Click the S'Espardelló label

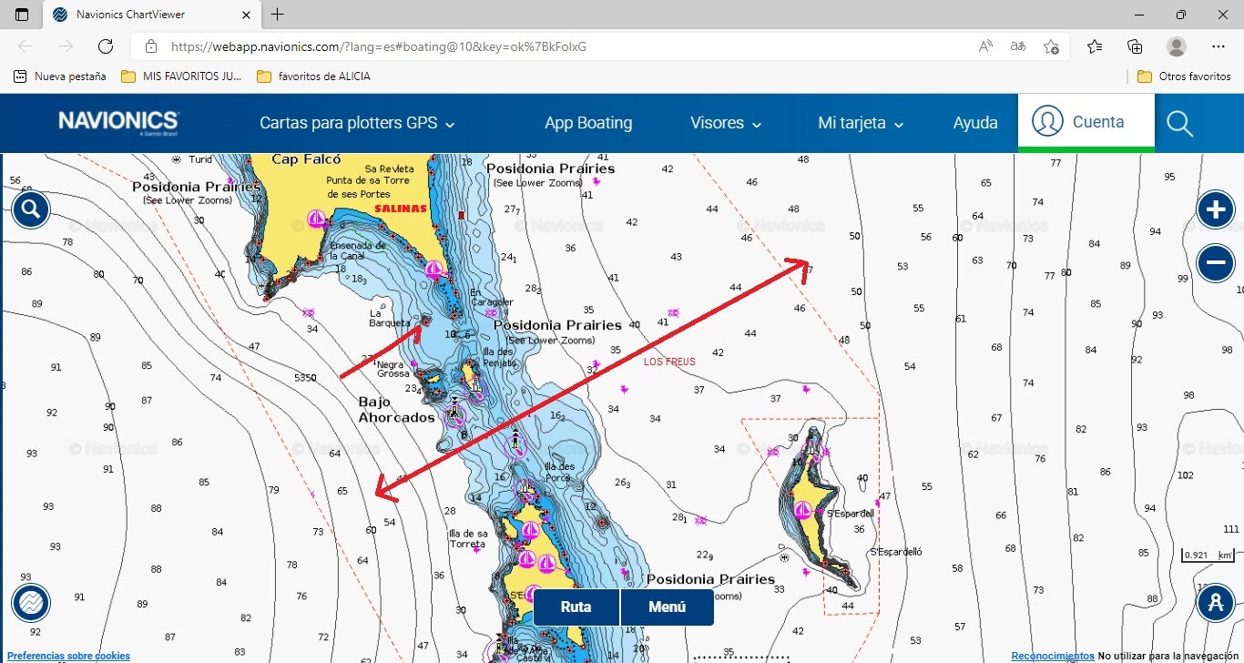[896, 552]
